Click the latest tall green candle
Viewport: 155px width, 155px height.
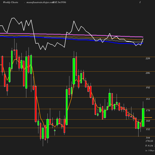[x=143, y=117]
